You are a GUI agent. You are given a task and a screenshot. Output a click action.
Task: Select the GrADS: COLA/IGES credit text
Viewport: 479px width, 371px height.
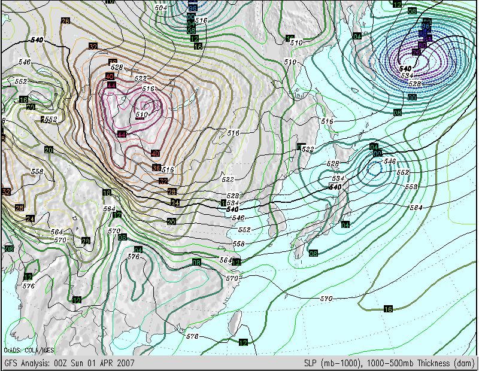click(29, 350)
